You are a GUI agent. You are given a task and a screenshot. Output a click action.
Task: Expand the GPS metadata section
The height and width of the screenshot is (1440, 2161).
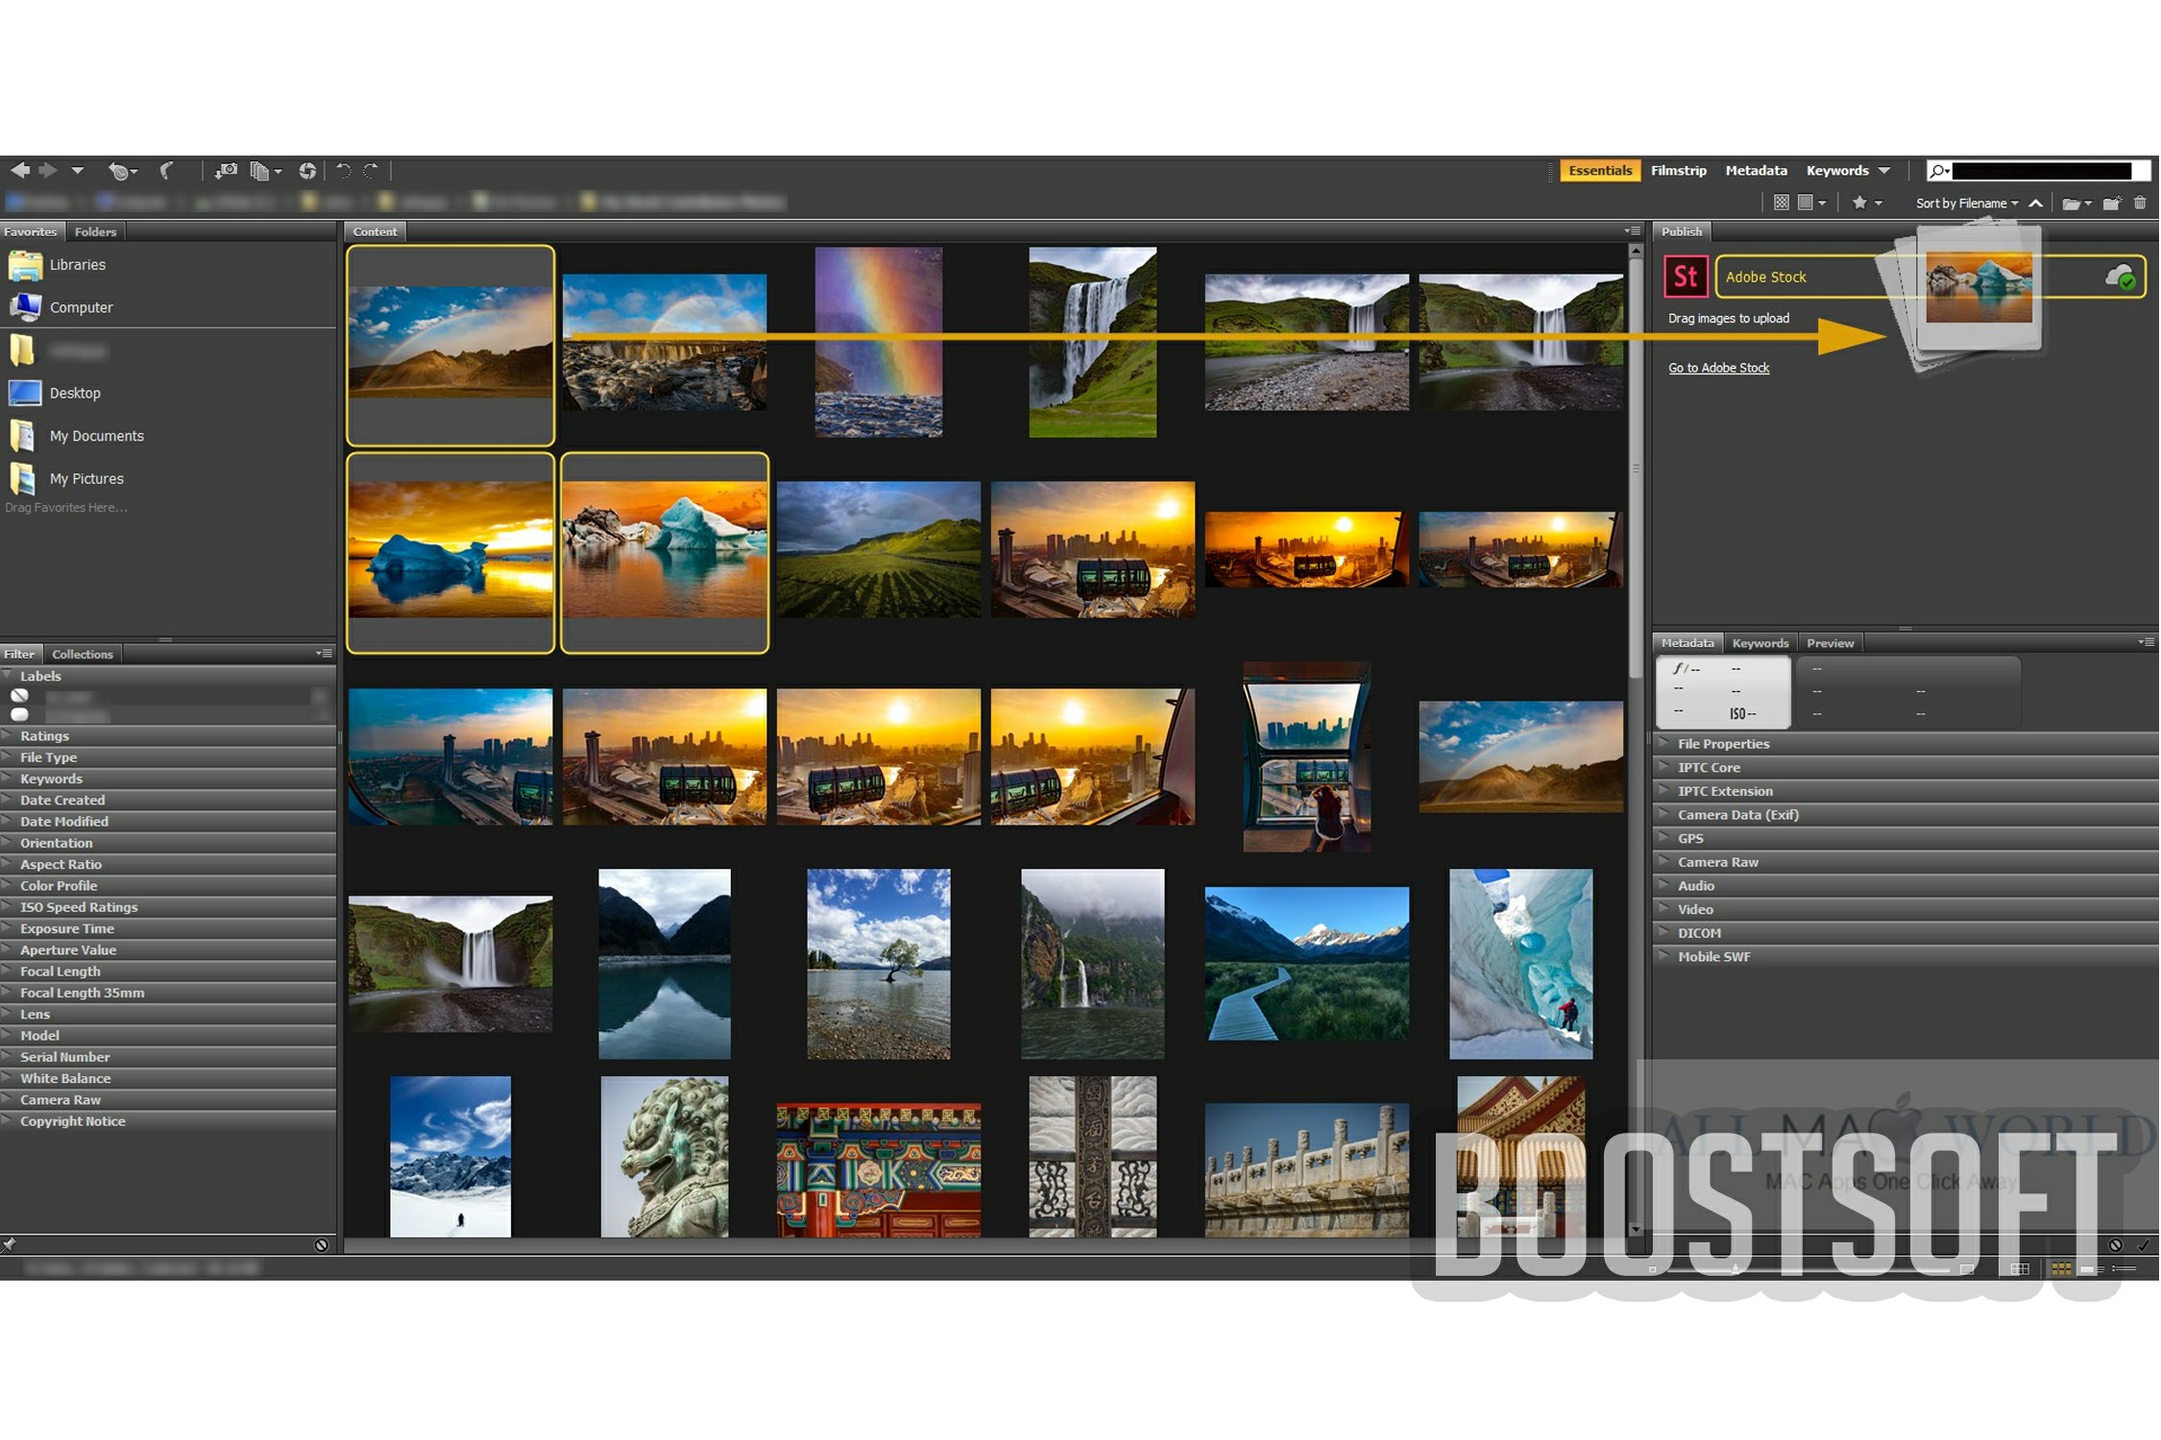tap(1906, 839)
